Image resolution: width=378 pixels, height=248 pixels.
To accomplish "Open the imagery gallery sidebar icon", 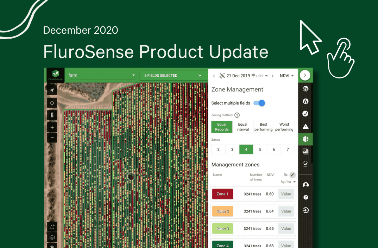I will 305,151.
